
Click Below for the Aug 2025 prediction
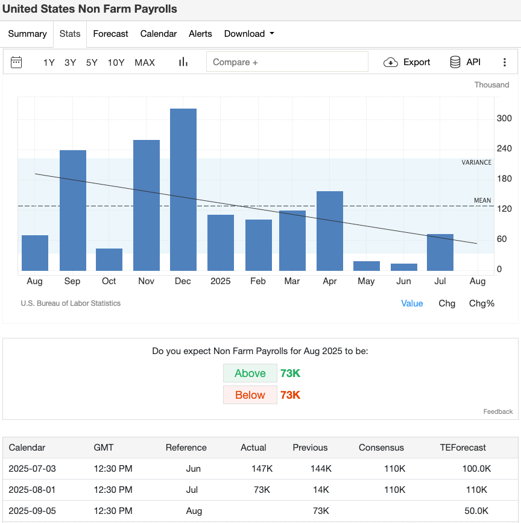coord(250,395)
